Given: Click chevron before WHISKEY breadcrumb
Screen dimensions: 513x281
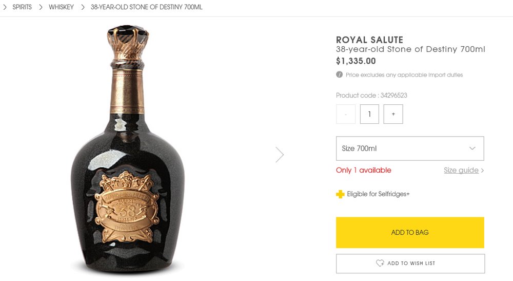Looking at the screenshot, I should pyautogui.click(x=41, y=7).
